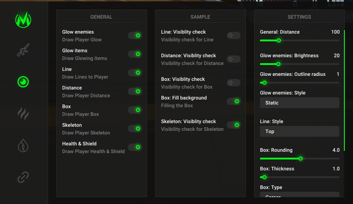Toggle the Skeleton draw option
The image size is (353, 204).
134,129
